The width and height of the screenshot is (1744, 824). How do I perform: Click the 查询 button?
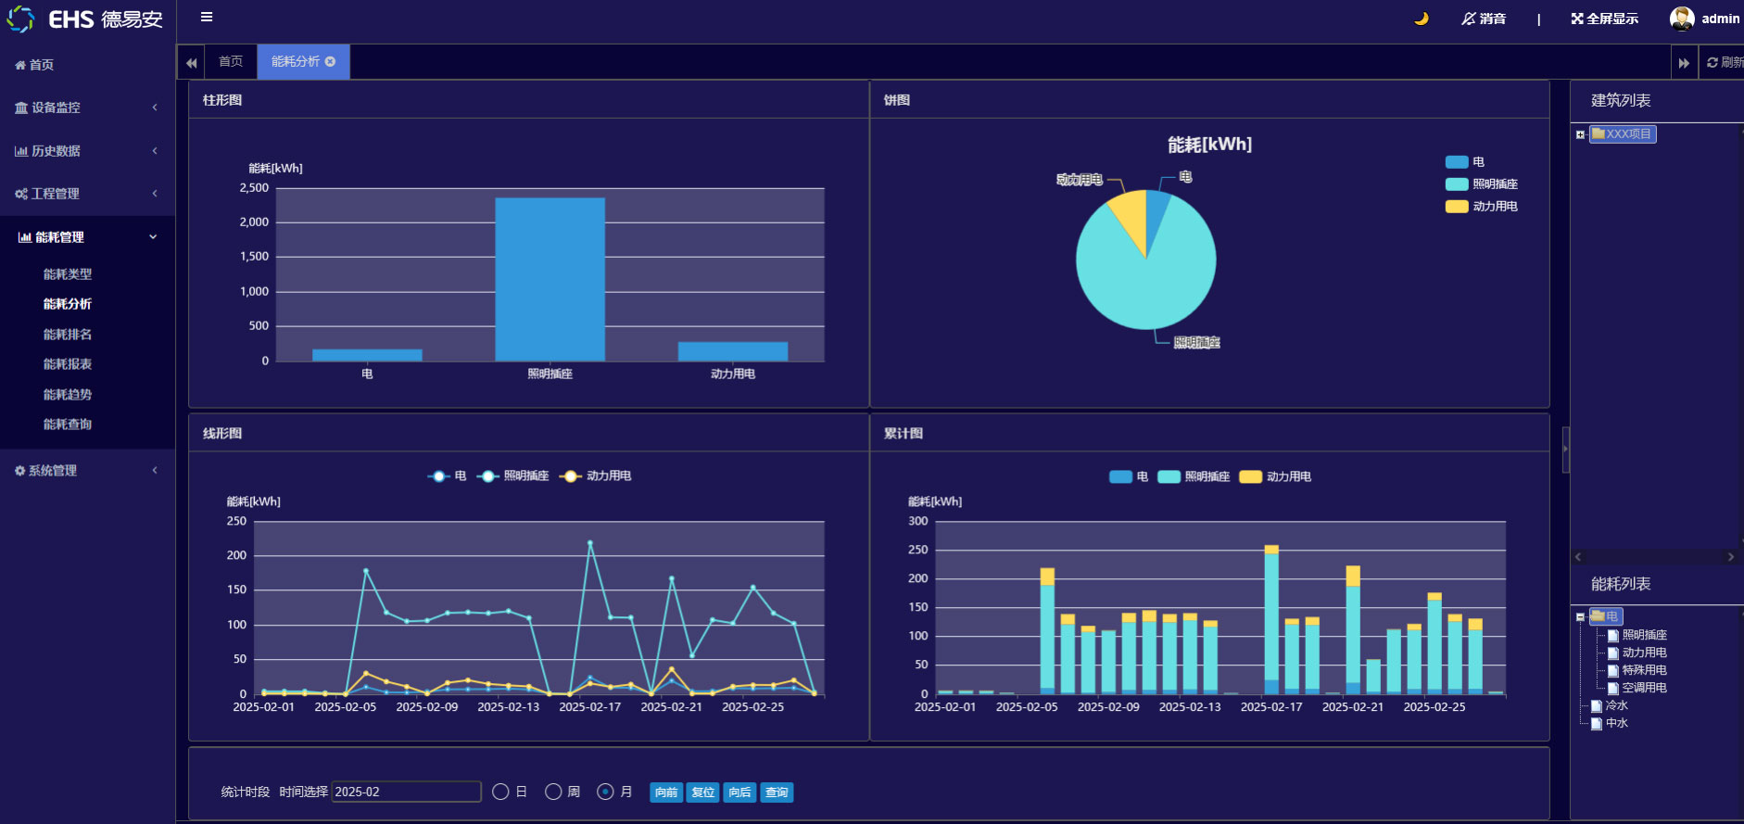coord(777,792)
